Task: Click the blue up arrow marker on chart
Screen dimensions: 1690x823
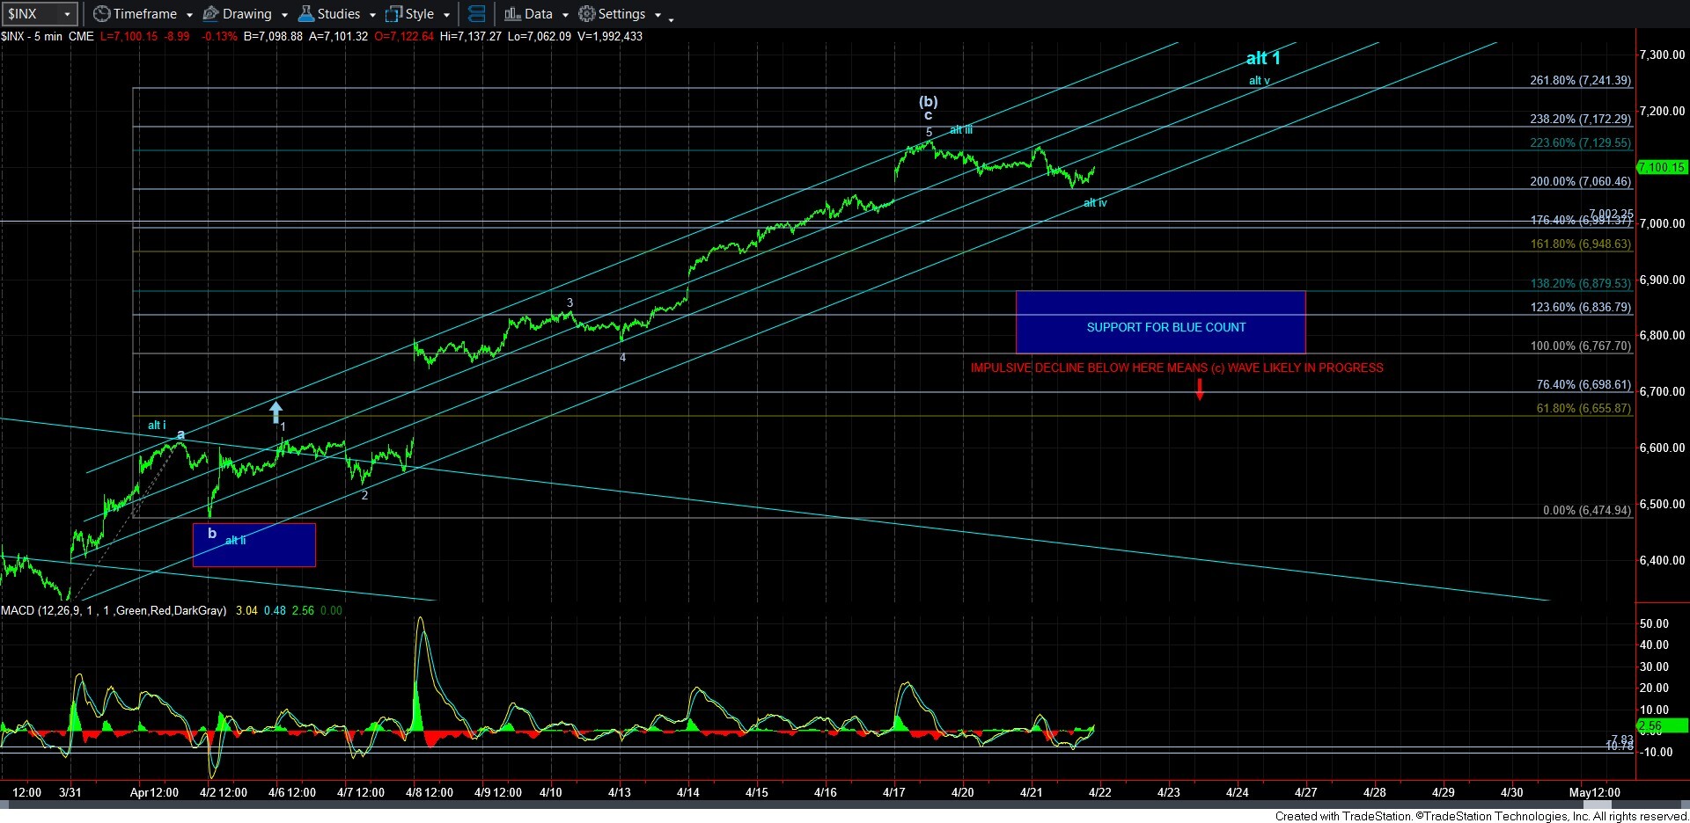Action: click(276, 411)
